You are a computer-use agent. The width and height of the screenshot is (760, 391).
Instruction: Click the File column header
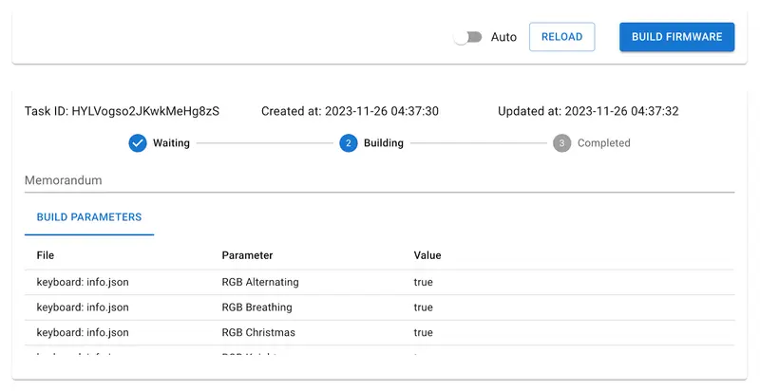pos(46,255)
